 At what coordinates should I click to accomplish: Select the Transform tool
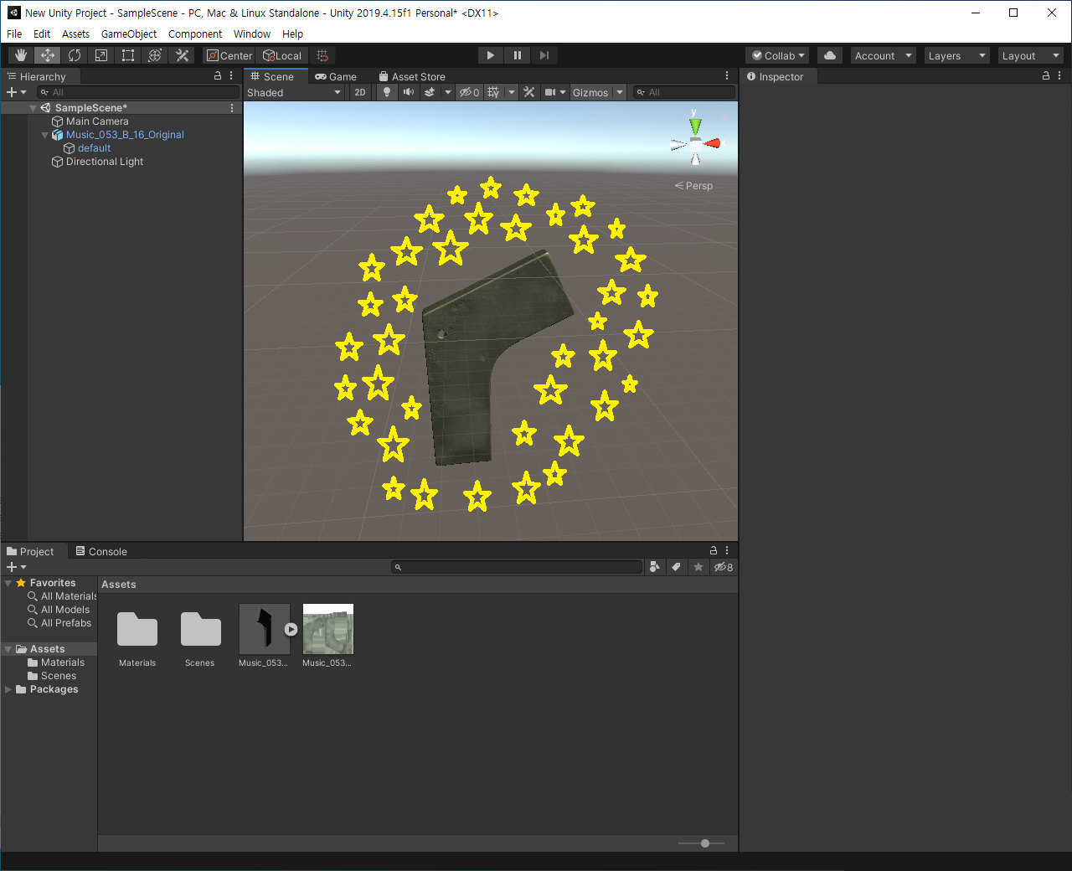[x=155, y=55]
